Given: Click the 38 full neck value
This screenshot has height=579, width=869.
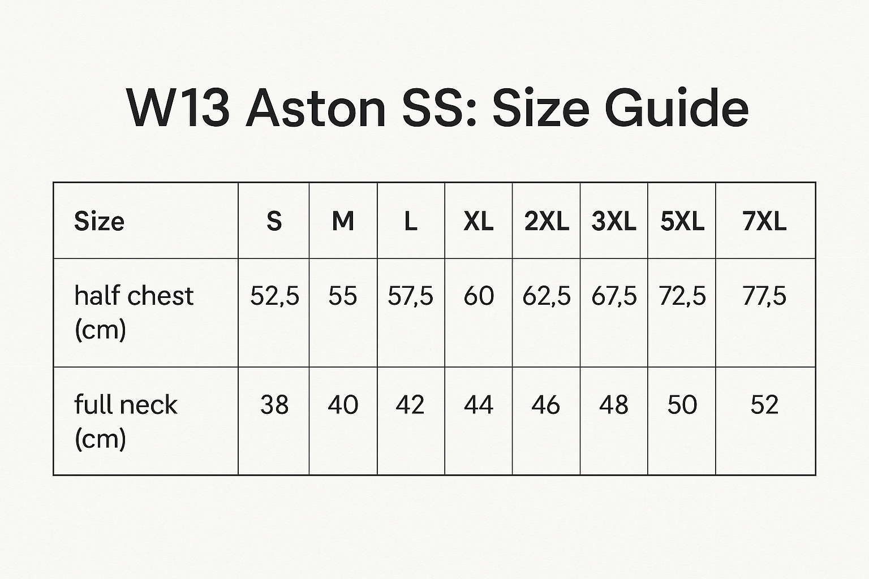Looking at the screenshot, I should (274, 405).
